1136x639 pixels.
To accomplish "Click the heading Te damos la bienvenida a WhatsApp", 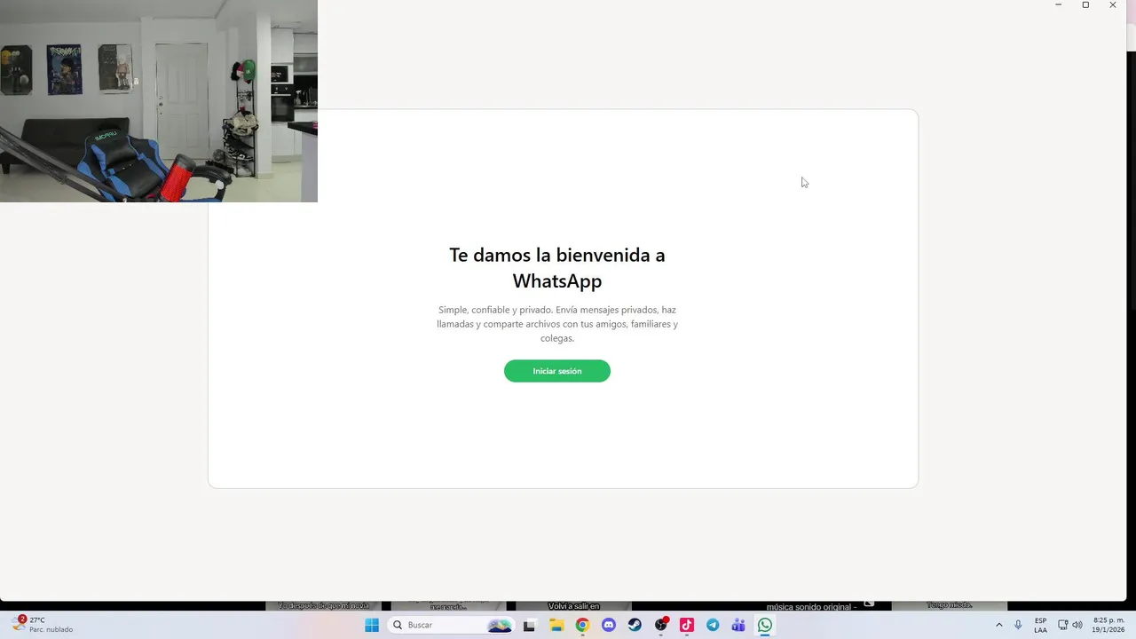I will [x=556, y=267].
